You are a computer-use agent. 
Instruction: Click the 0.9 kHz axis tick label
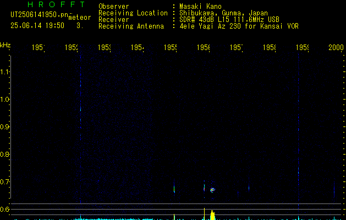(4, 127)
